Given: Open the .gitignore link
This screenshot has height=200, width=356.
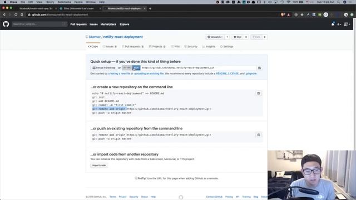Looking at the screenshot, I should click(251, 74).
